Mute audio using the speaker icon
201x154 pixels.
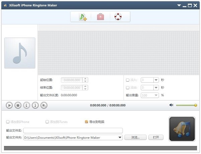171,105
